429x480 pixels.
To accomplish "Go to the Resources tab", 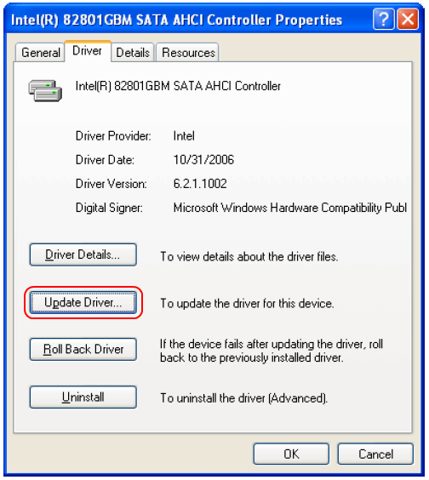I will [188, 53].
